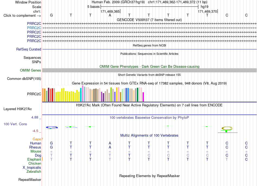
Task: Open the 100 Vert. Cons track label
Action: pos(15,124)
